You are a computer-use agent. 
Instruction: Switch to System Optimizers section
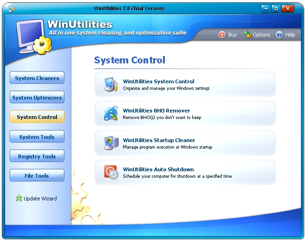point(37,97)
